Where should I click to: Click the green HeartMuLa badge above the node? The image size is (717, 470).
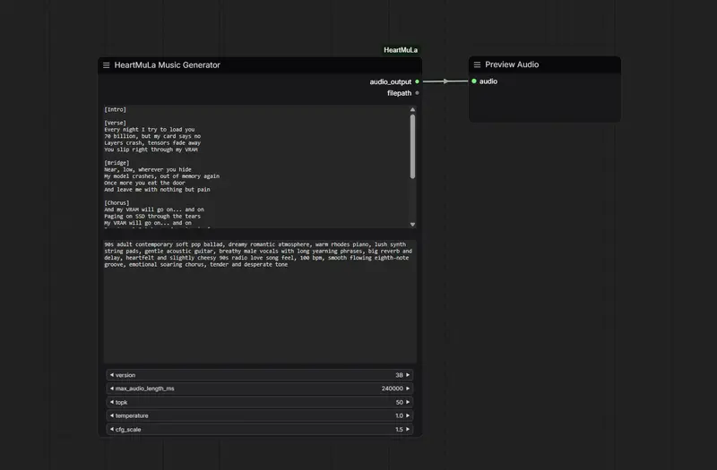coord(401,50)
